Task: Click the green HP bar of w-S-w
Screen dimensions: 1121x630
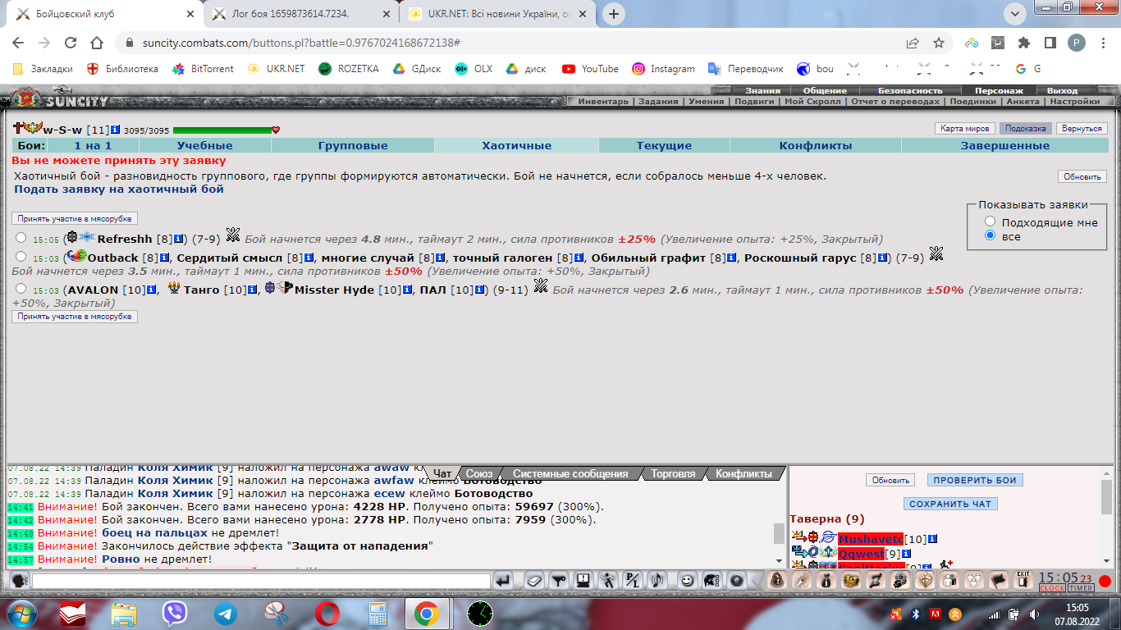Action: point(222,130)
